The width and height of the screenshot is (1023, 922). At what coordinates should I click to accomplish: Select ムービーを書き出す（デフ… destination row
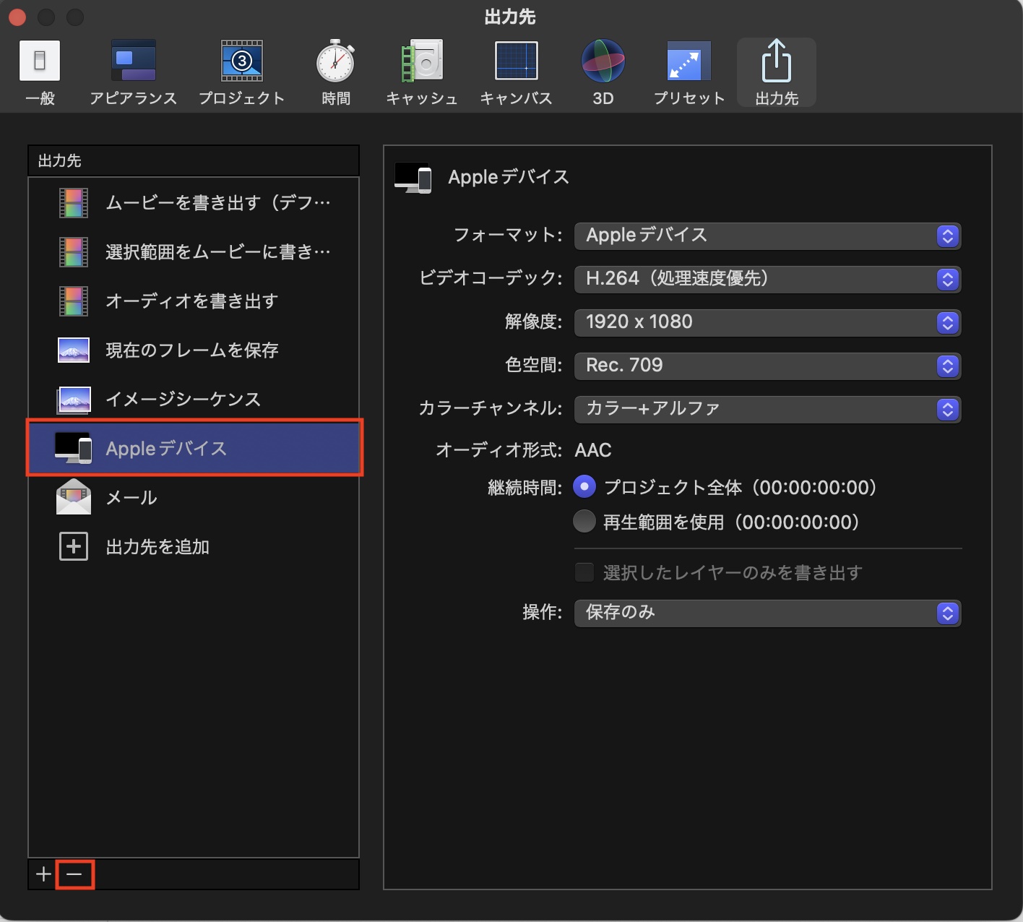(194, 203)
